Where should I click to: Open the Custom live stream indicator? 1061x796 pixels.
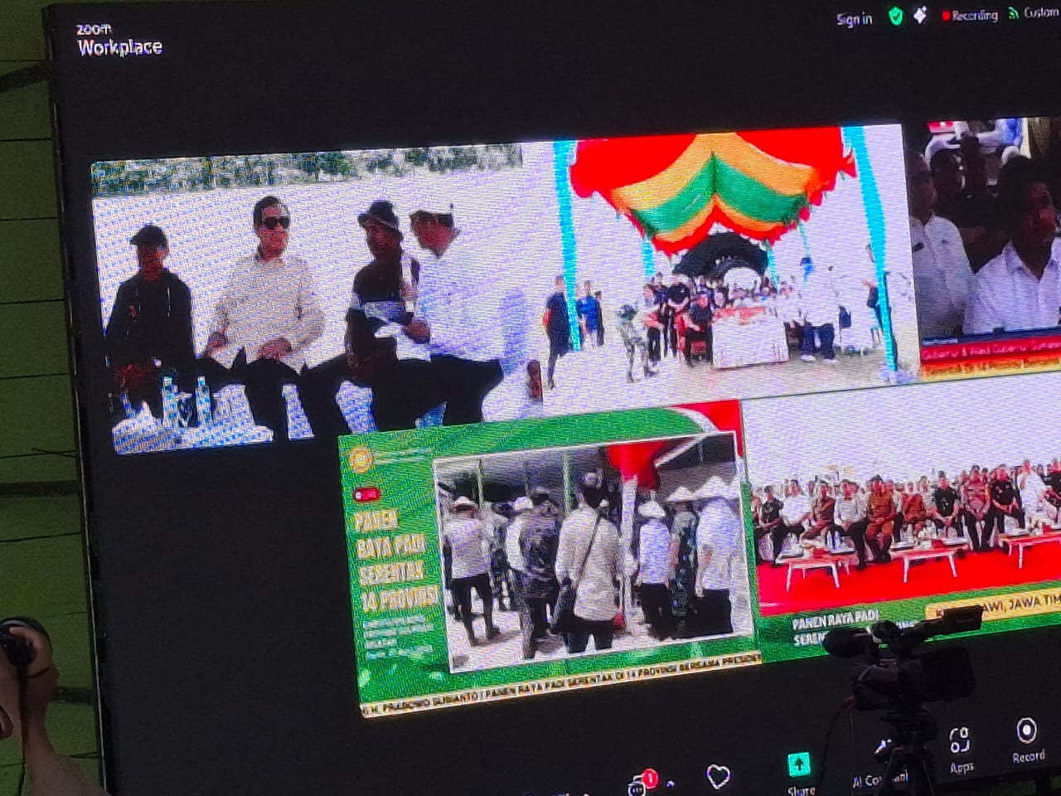[x=1034, y=12]
